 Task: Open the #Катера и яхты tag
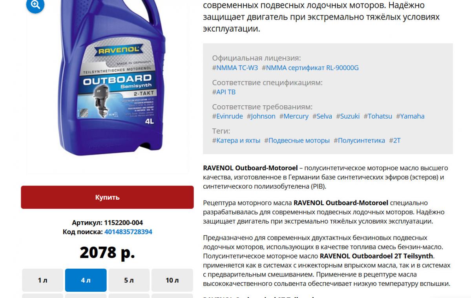pos(236,140)
